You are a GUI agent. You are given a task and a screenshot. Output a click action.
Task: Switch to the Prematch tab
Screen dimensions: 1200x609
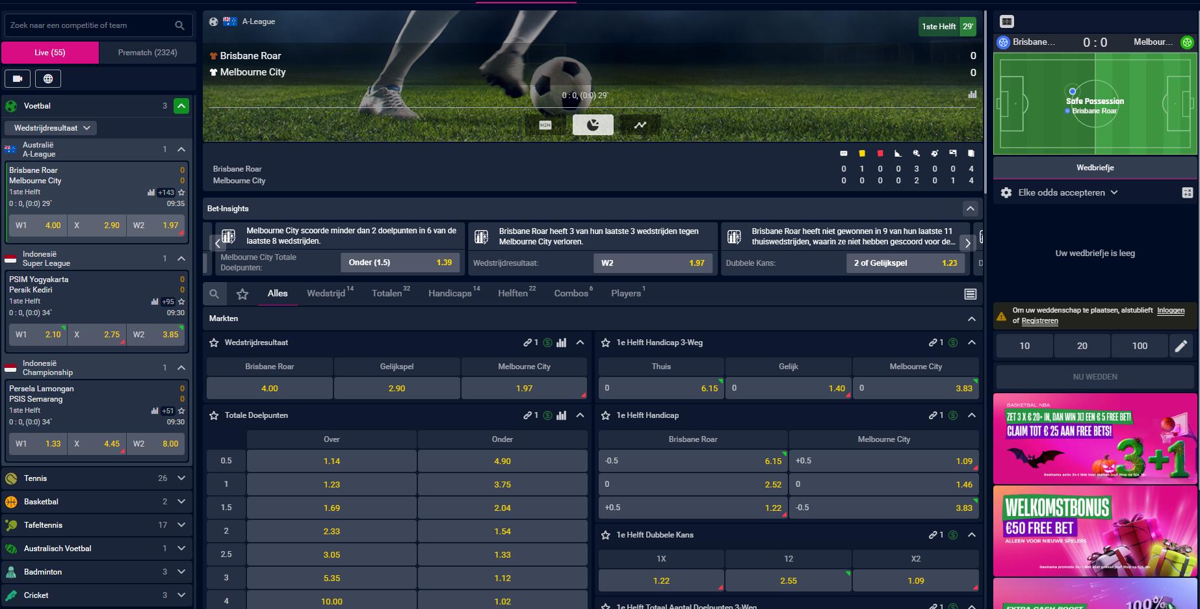pos(148,53)
